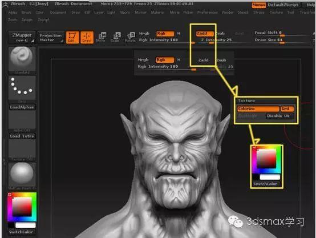Open the MatCap material sphere picker
This screenshot has height=238, width=316.
(x=22, y=176)
